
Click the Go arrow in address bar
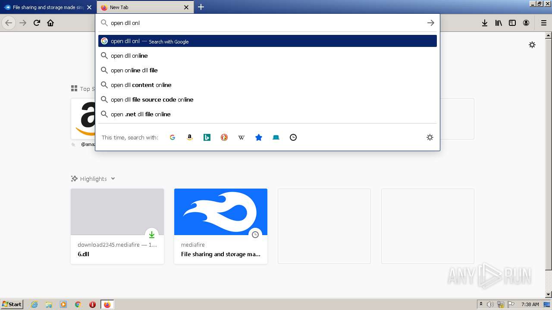point(430,23)
